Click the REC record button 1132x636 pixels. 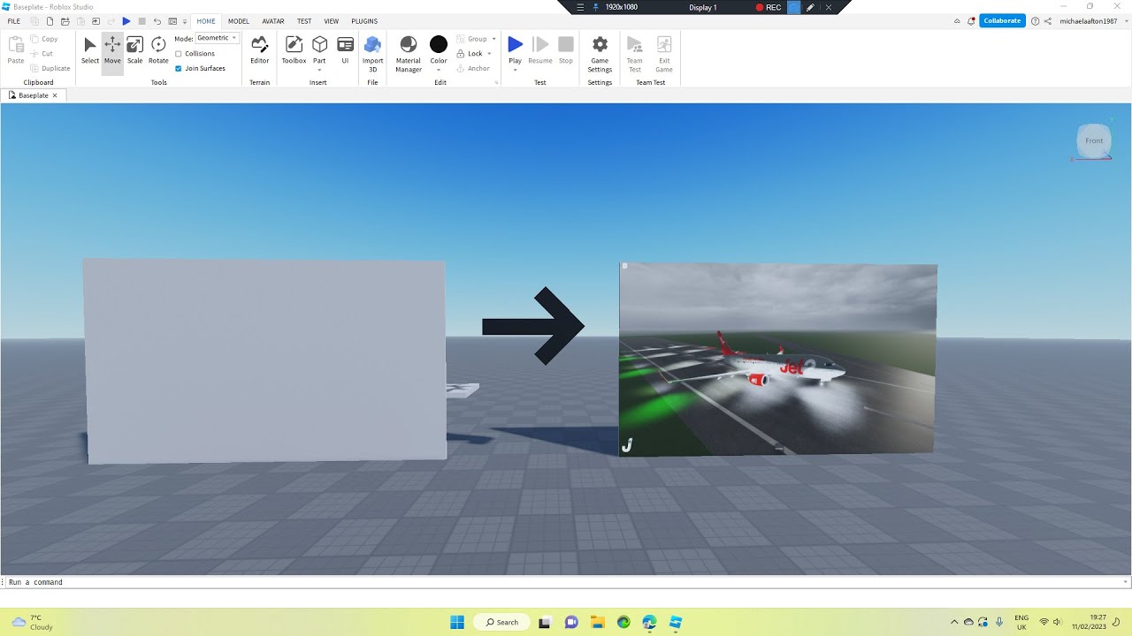769,7
